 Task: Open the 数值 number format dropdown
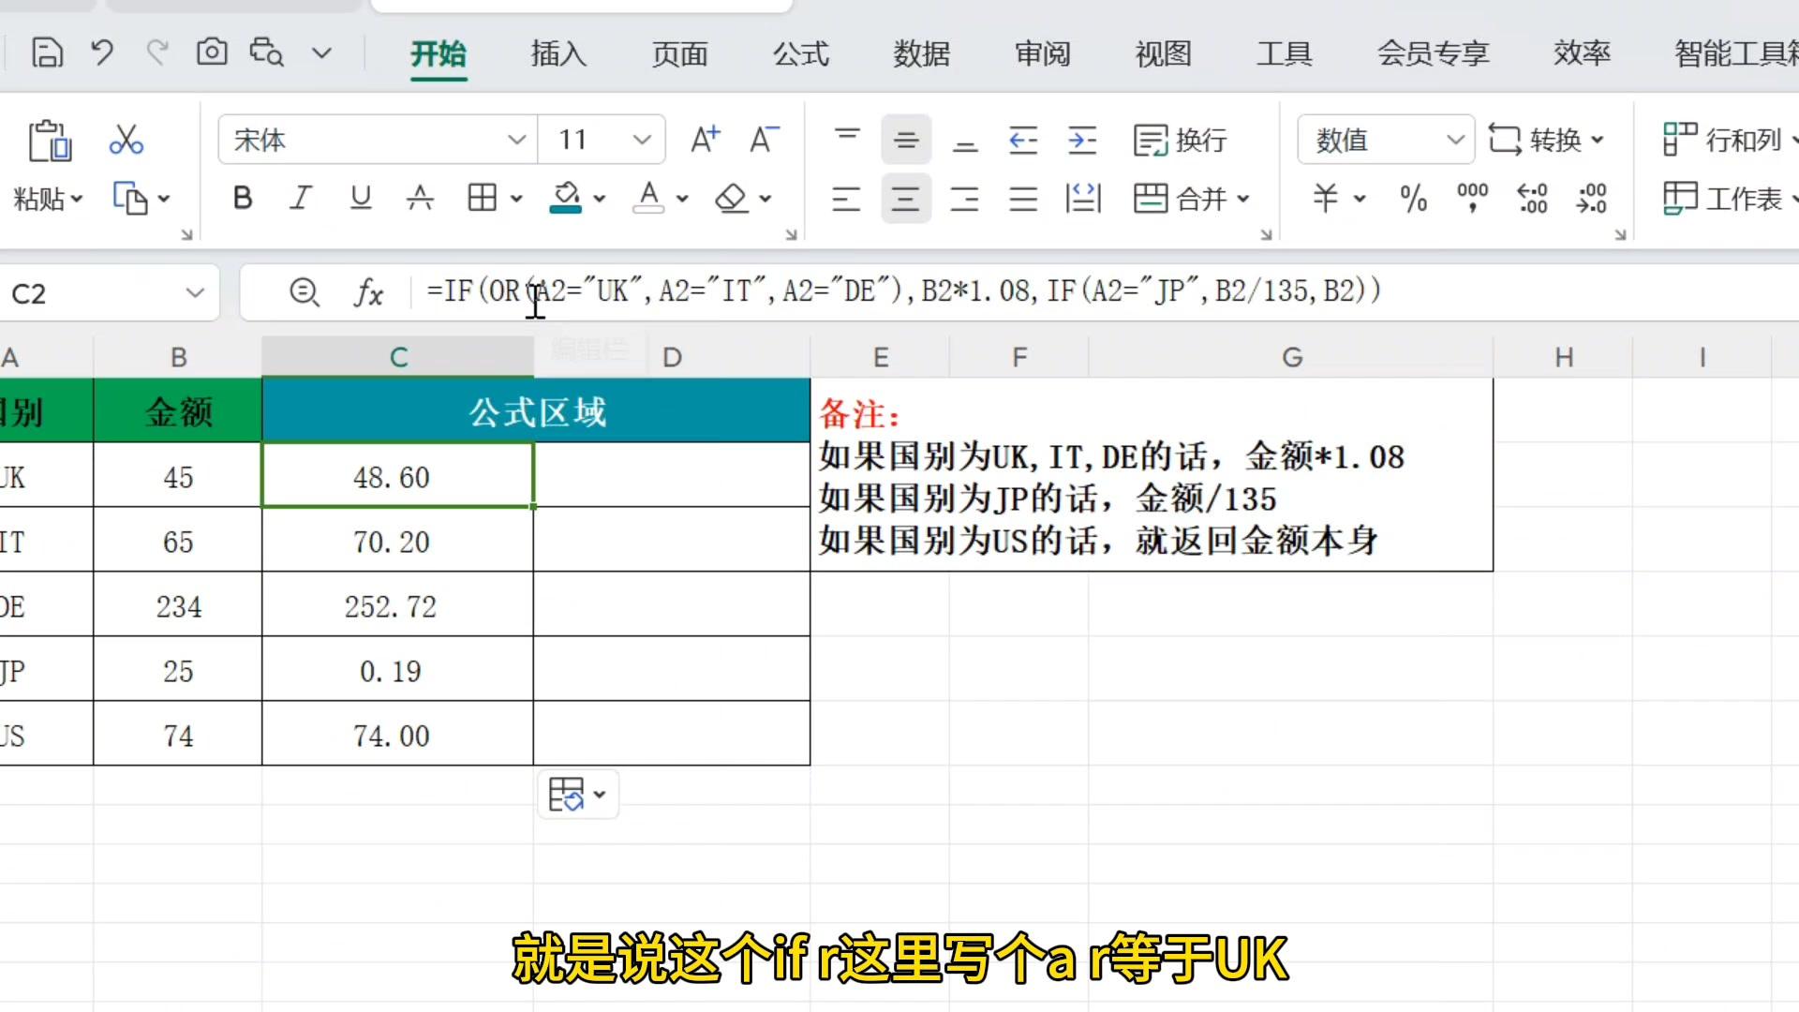pyautogui.click(x=1455, y=141)
